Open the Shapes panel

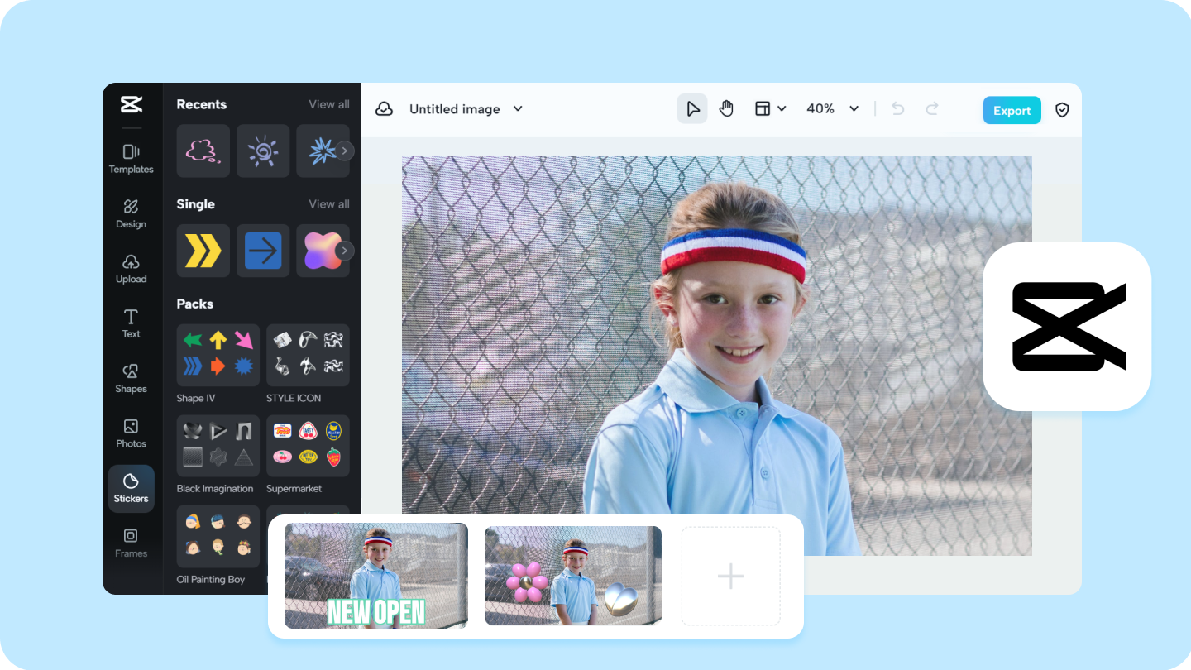[x=131, y=378]
